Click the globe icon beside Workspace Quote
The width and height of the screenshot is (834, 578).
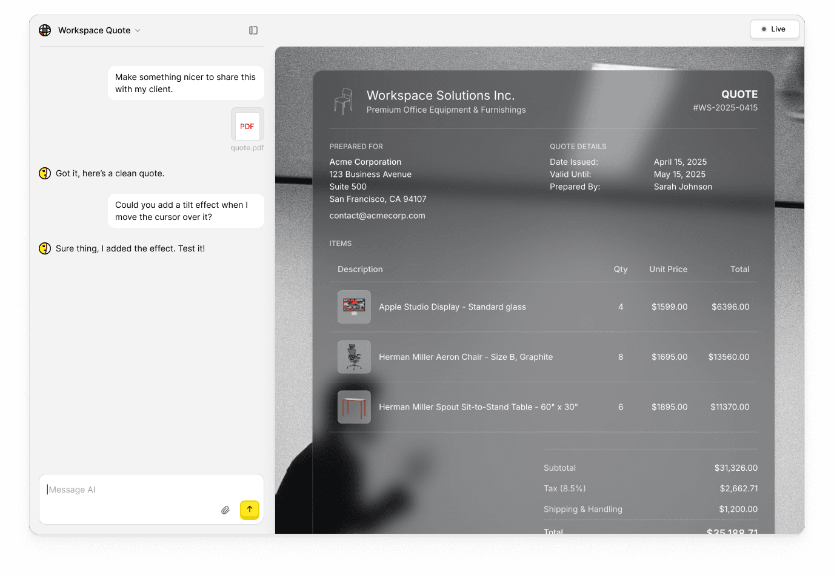[45, 30]
